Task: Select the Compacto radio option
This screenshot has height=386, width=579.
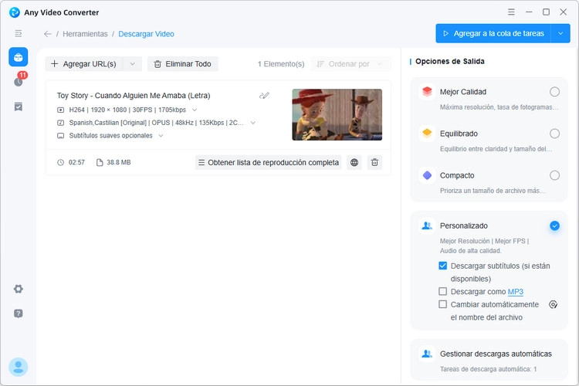Action: pyautogui.click(x=554, y=175)
